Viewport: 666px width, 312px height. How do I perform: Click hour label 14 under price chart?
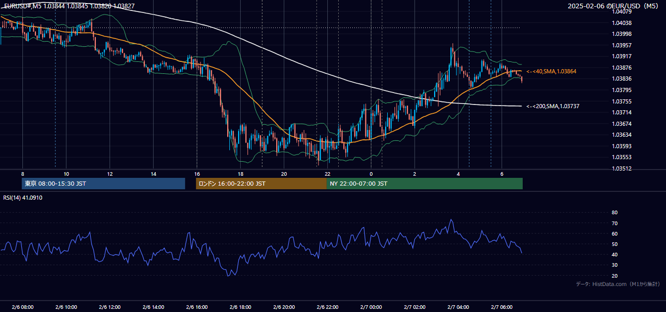pyautogui.click(x=153, y=174)
